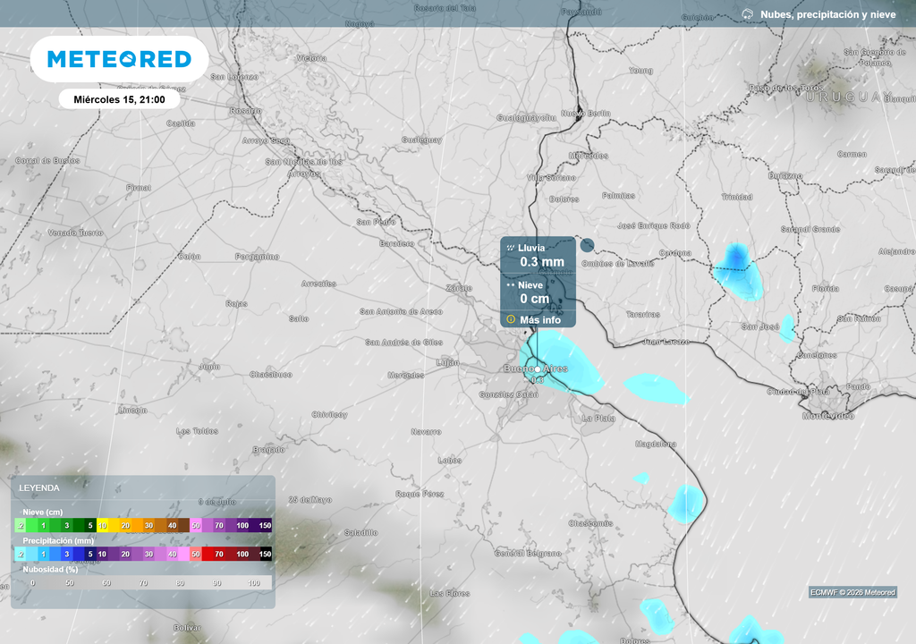
Task: Click the Montevideo city label
Action: 827,416
